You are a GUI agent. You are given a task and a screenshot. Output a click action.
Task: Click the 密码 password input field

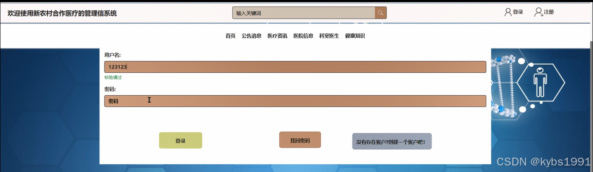295,101
